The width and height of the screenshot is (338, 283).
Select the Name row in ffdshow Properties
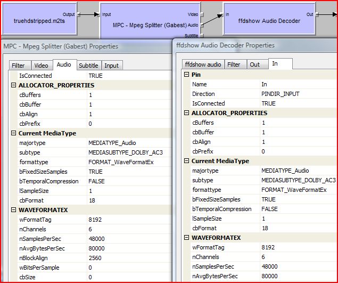coord(264,84)
